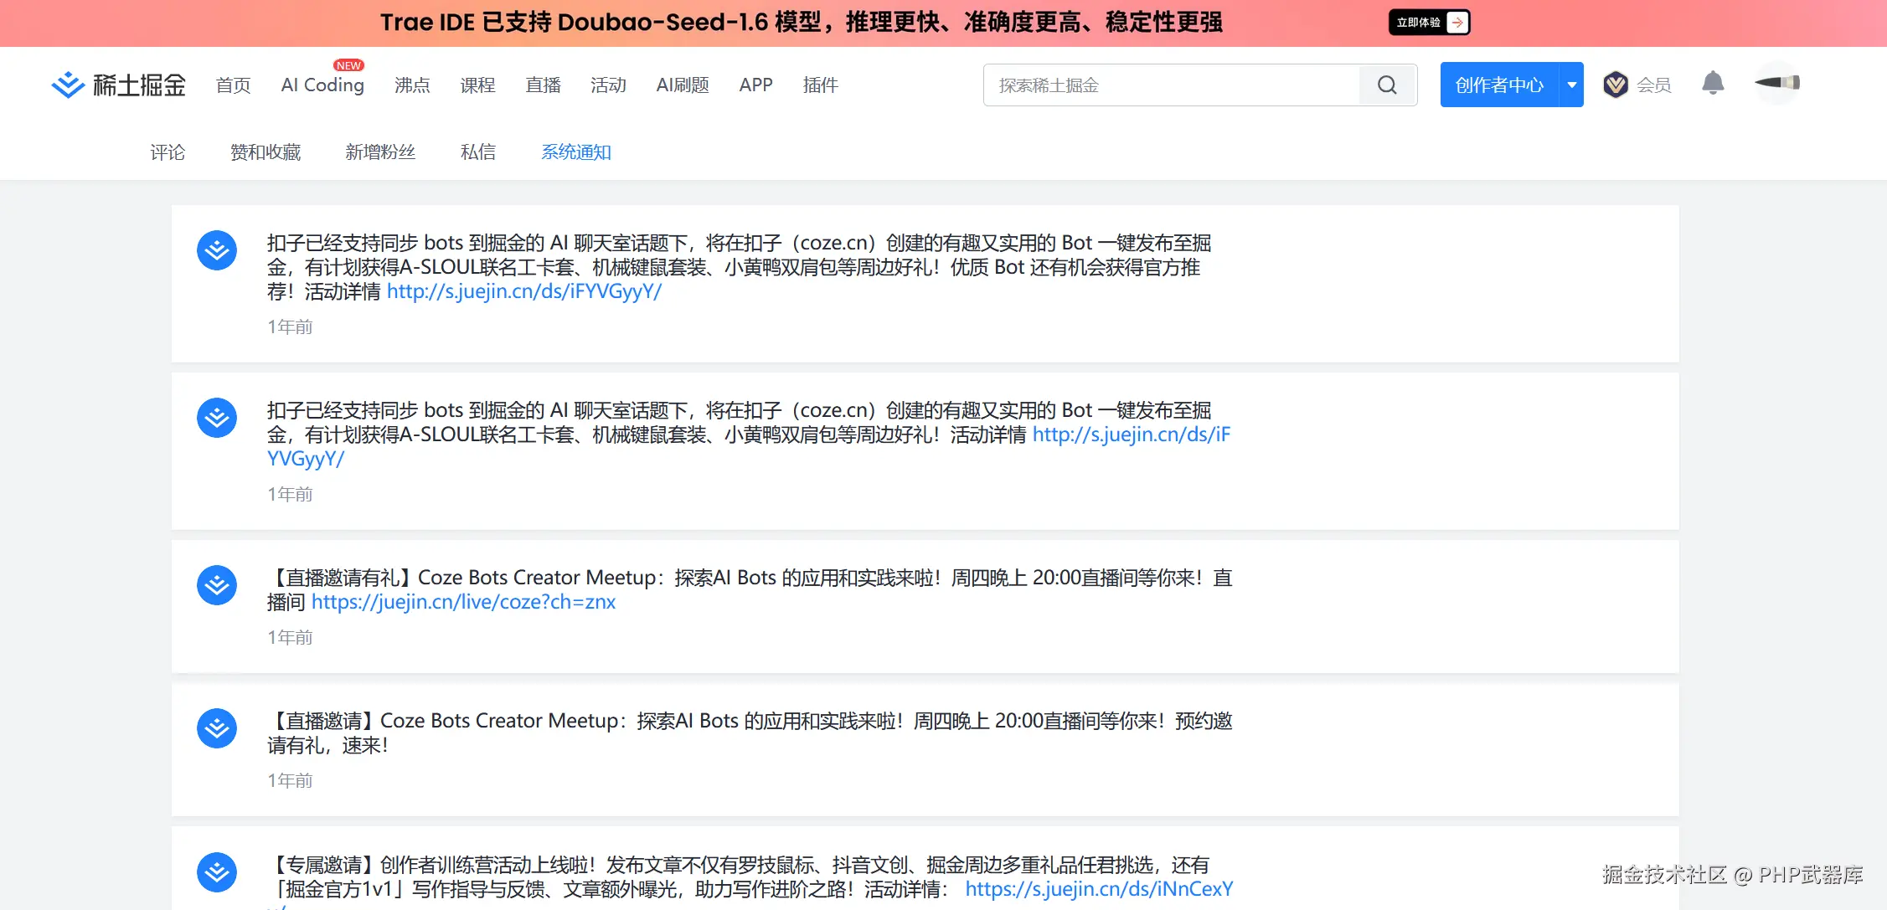Click the arrow inside the 立即体验 badge
The image size is (1887, 910).
tap(1457, 22)
